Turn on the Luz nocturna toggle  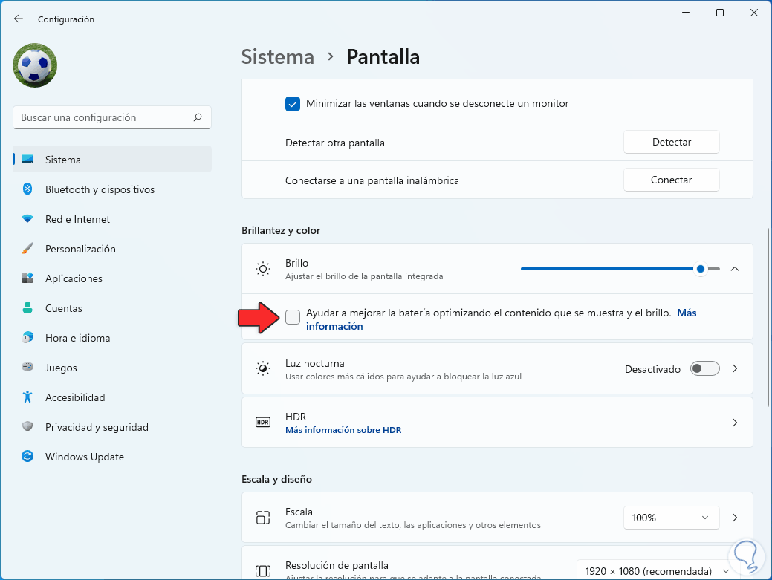pos(704,369)
